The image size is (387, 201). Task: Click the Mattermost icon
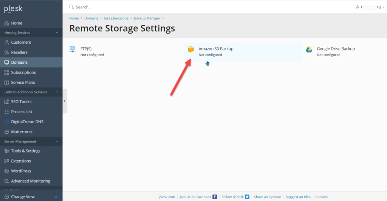point(7,132)
